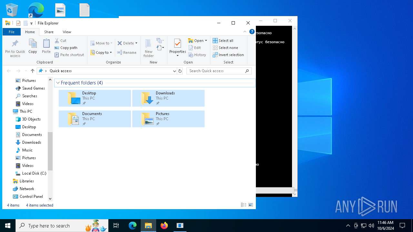Open the notification center icon
Image resolution: width=413 pixels, height=232 pixels.
[x=402, y=226]
